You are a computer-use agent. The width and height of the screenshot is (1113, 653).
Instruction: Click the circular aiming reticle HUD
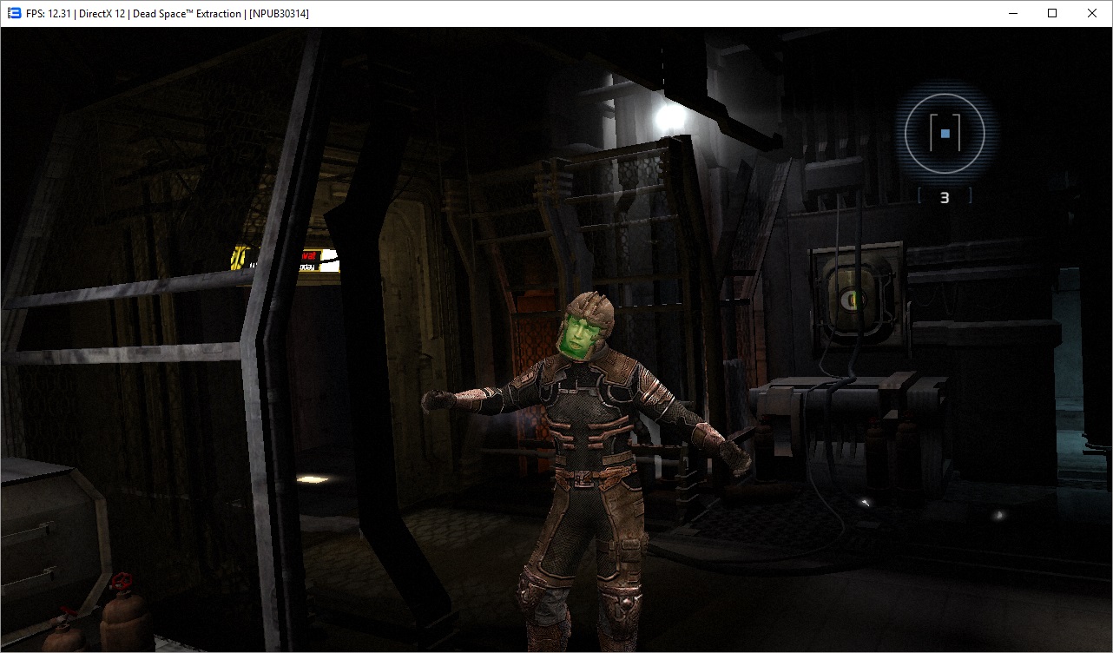(945, 133)
